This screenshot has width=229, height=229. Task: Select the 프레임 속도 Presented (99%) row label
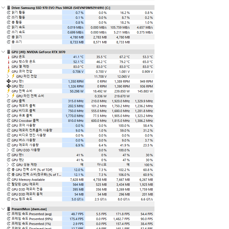pos(32,219)
